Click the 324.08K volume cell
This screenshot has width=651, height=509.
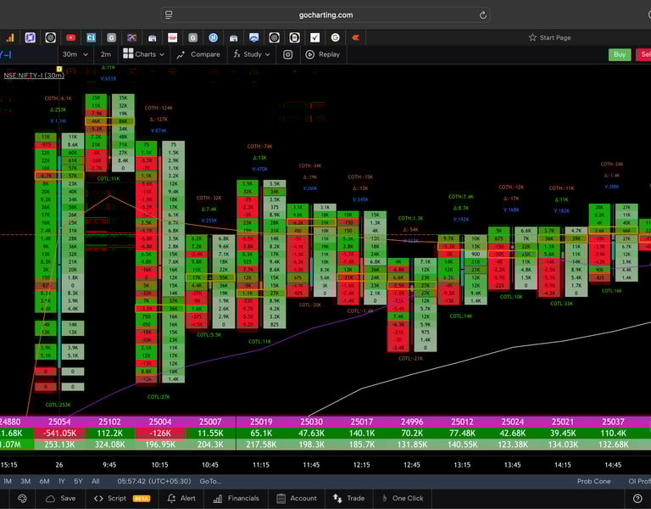point(109,445)
